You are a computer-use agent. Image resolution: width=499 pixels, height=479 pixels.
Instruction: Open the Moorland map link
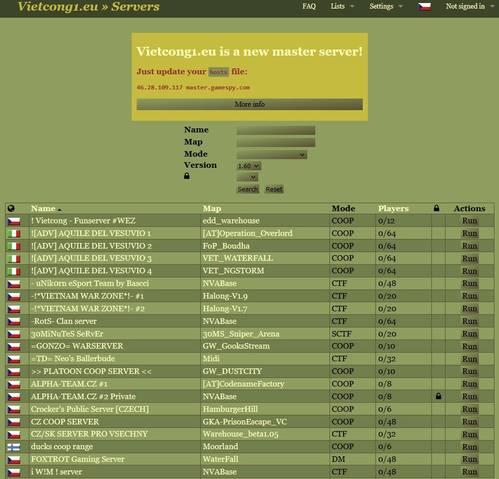(x=220, y=447)
